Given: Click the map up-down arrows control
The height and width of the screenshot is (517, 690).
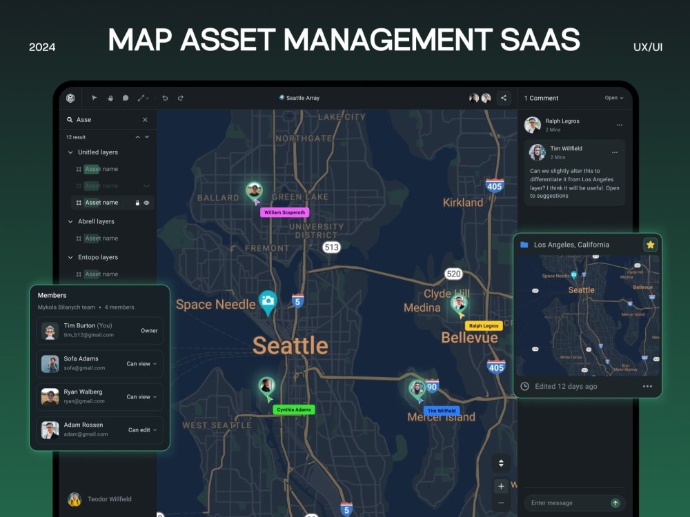Looking at the screenshot, I should [x=501, y=463].
